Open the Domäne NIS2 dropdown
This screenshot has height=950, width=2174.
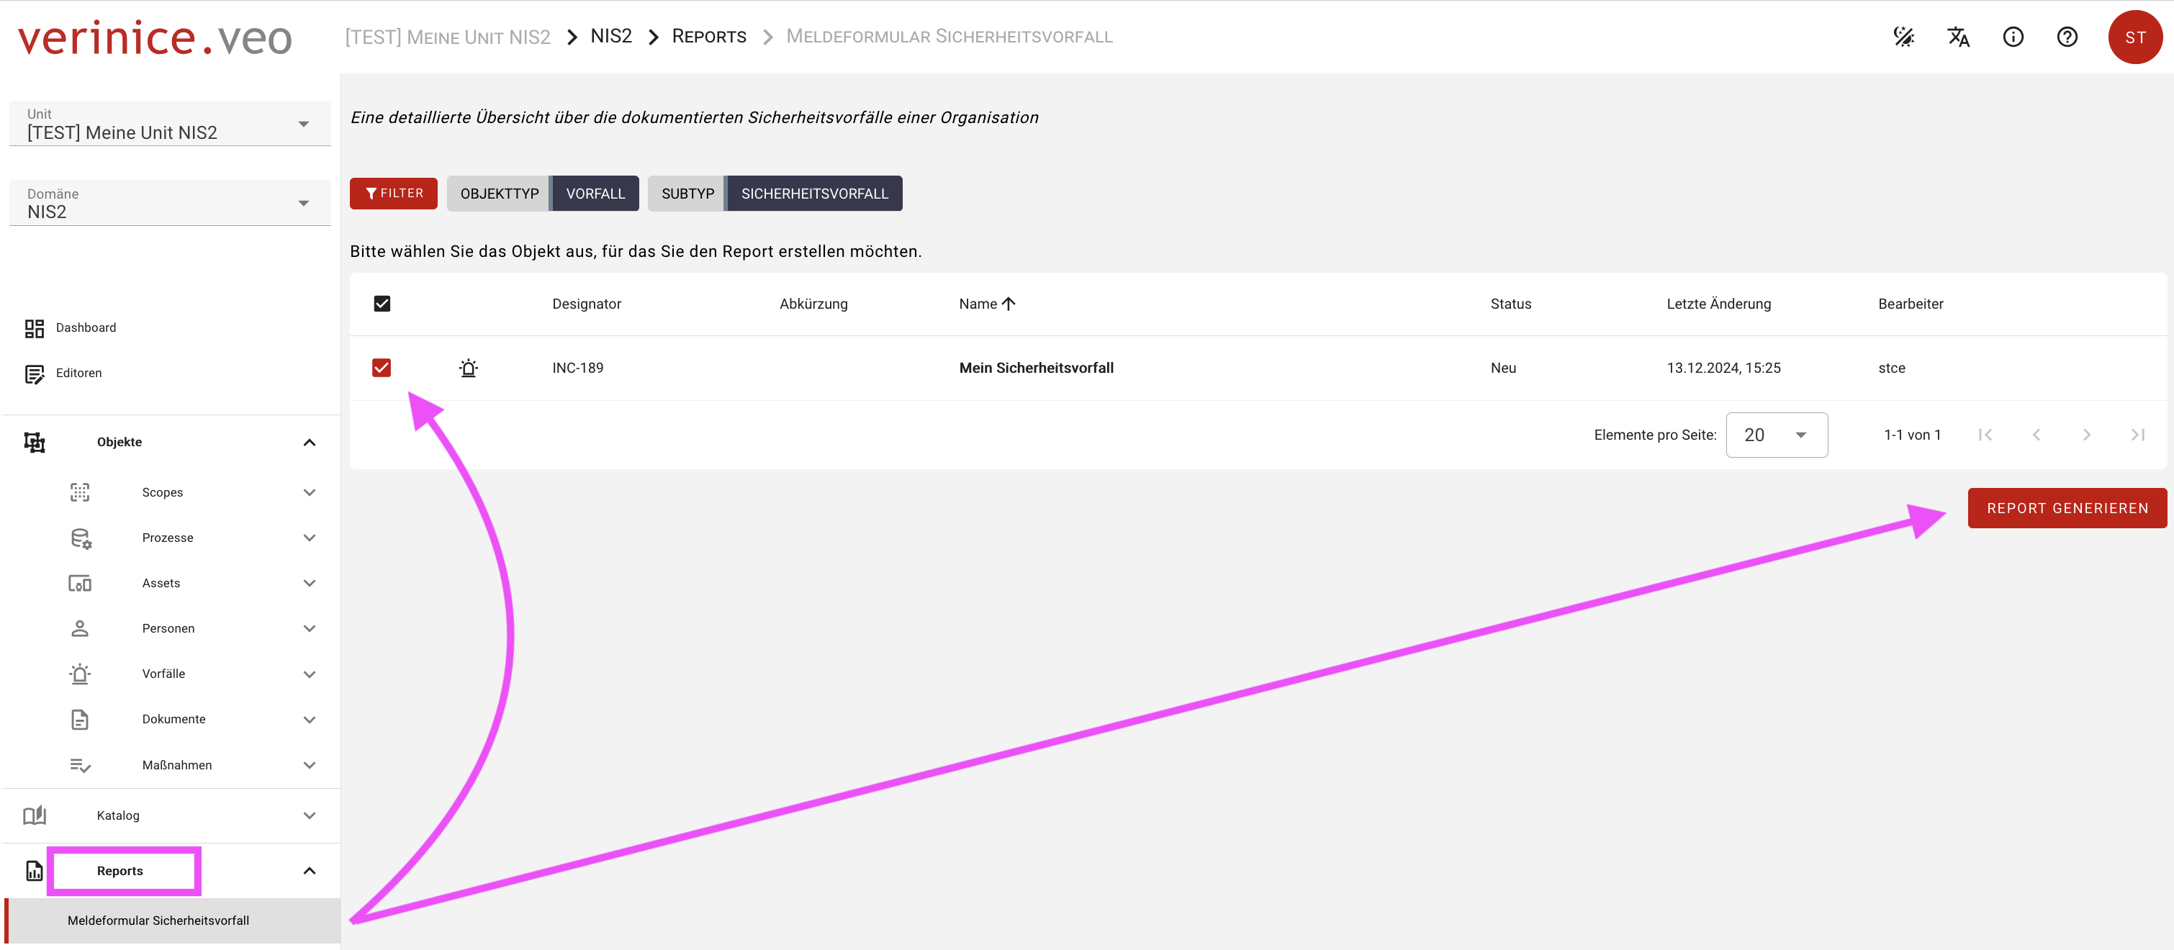pos(168,204)
